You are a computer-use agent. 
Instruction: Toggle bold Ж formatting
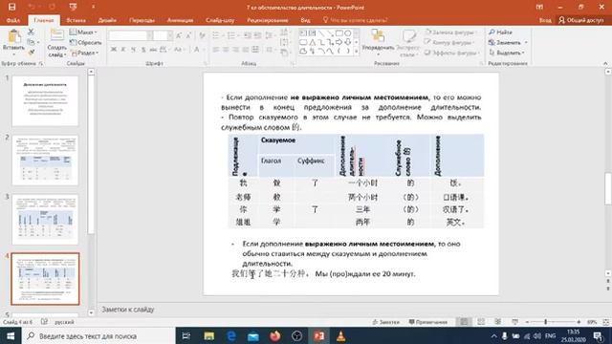pyautogui.click(x=114, y=50)
